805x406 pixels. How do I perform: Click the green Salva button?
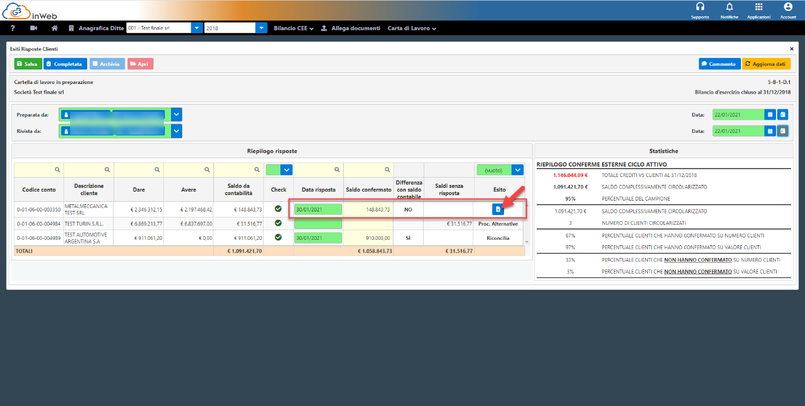(x=28, y=63)
